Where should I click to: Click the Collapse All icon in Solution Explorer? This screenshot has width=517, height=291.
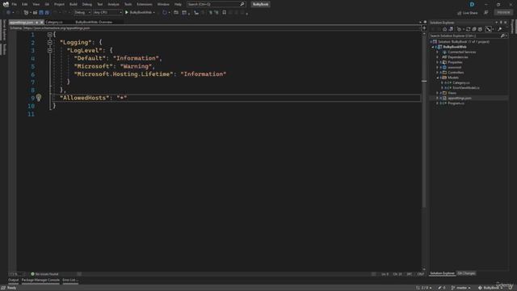point(474,29)
